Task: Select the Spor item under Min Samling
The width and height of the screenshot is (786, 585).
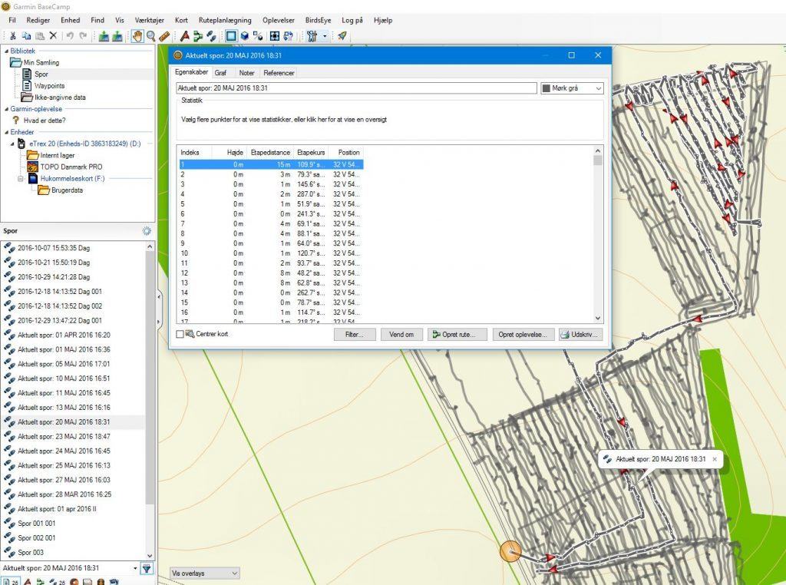Action: [x=41, y=74]
